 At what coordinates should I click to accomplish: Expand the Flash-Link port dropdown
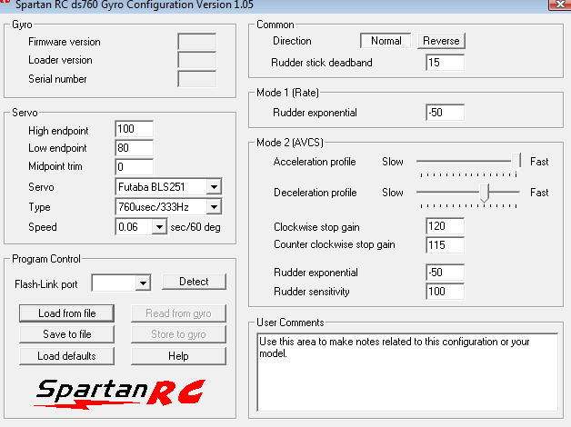point(142,283)
